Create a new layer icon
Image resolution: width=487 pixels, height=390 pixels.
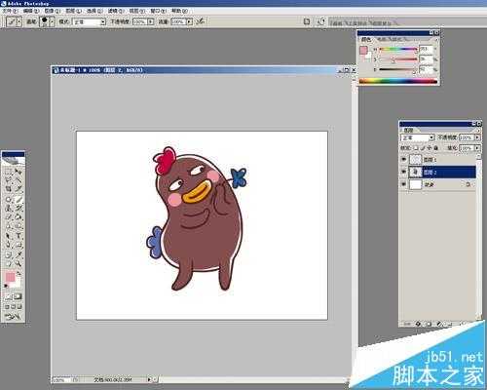pos(463,323)
